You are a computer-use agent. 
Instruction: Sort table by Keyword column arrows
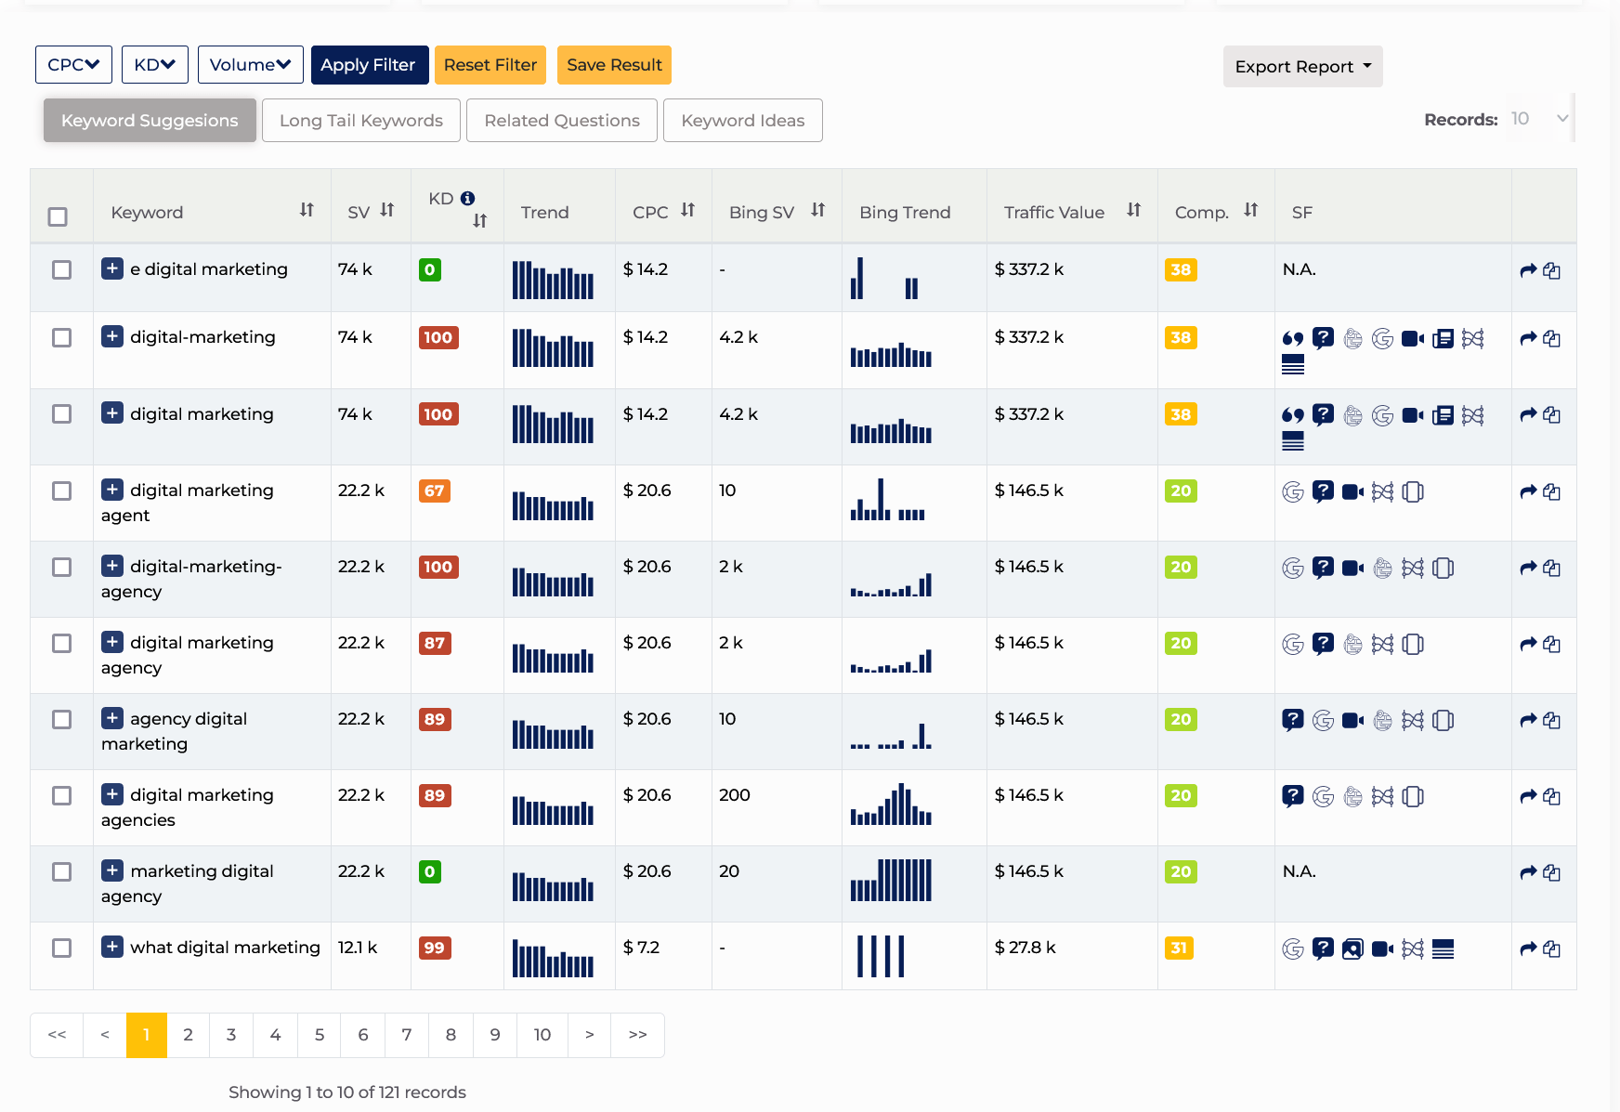307,210
